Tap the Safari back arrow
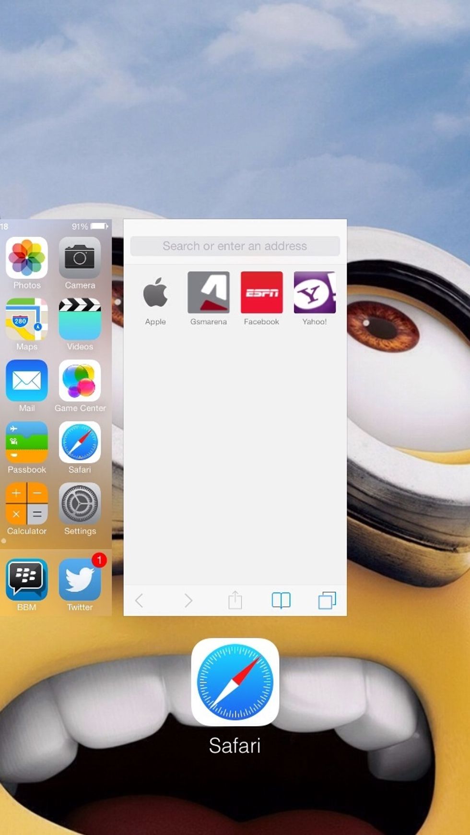This screenshot has height=835, width=470. 139,600
